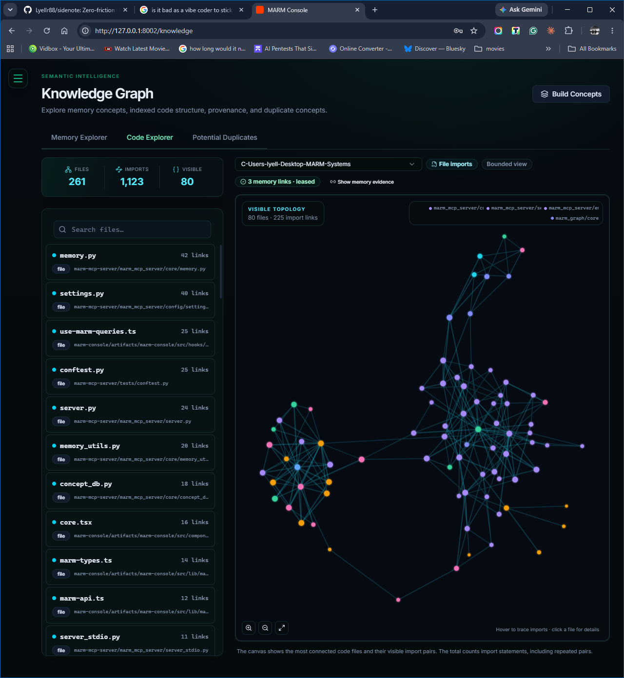
Task: Open the browser profile avatar
Action: point(595,31)
